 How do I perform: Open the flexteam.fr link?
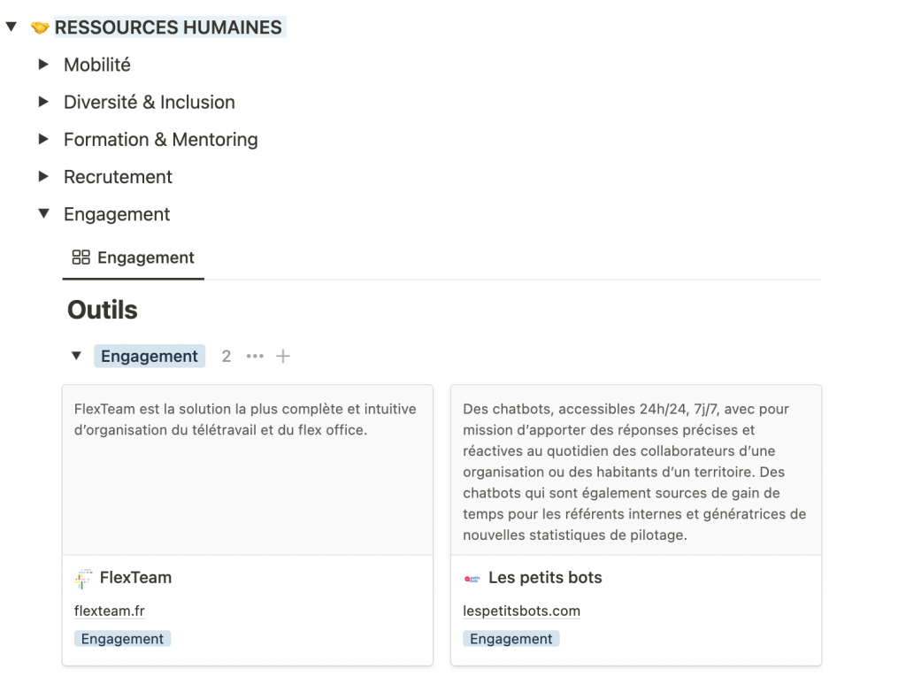[x=109, y=611]
